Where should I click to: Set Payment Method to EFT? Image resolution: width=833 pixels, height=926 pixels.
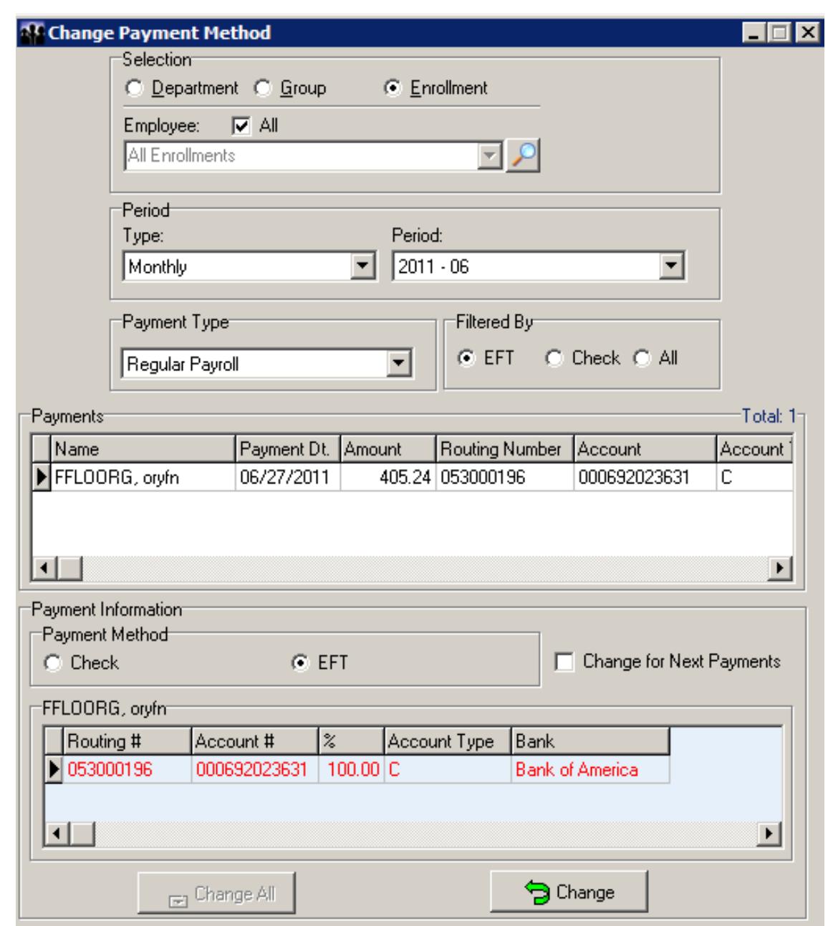point(300,663)
